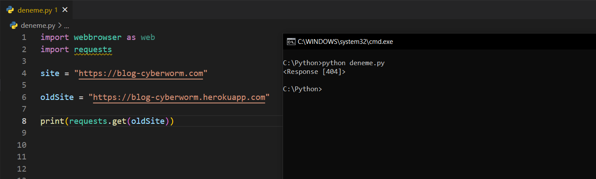Click the web alias on line 1
Screen dimensions: 596x179
pos(148,37)
